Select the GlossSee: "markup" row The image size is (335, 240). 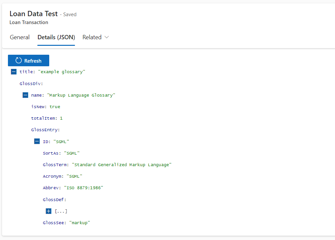[x=66, y=223]
